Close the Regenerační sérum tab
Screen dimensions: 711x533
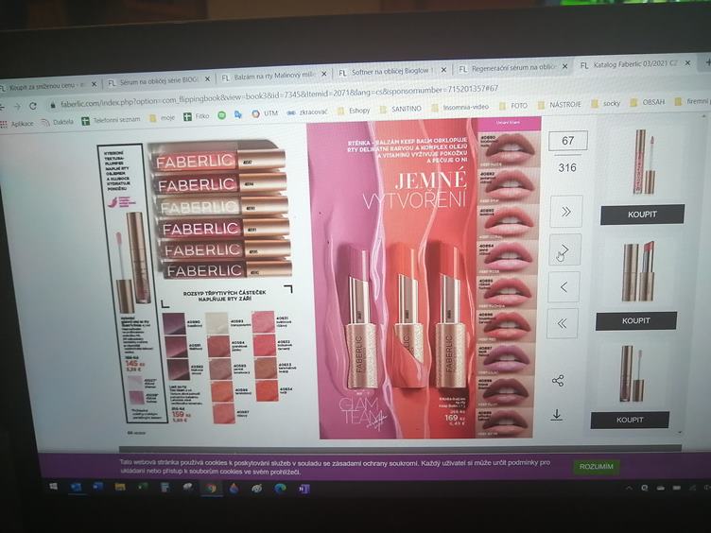coord(565,66)
